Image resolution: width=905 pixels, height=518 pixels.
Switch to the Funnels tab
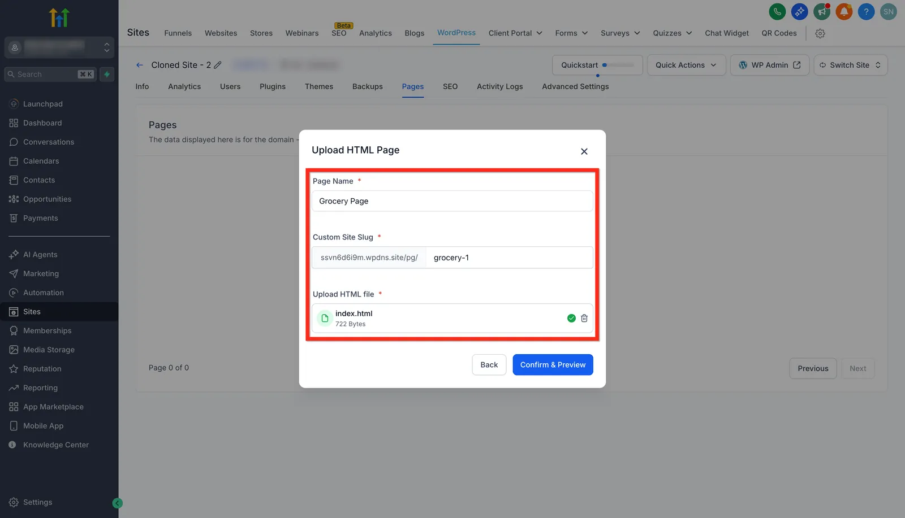pyautogui.click(x=178, y=33)
